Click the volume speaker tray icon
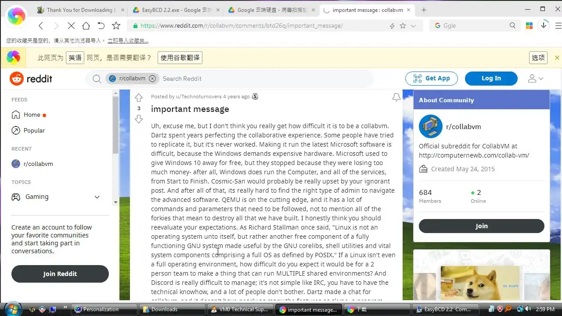This screenshot has height=316, width=562. click(x=528, y=309)
